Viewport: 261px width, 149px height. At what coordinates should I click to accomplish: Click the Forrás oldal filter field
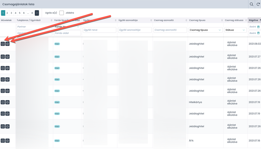click(67, 33)
